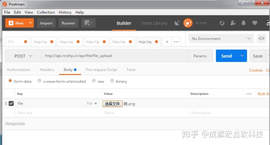
Task: Save the request
Action: 258,56
